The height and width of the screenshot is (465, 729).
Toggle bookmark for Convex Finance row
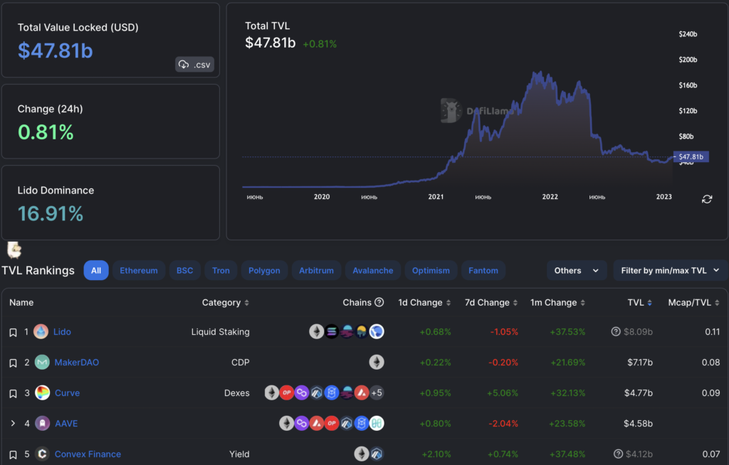[x=13, y=454]
